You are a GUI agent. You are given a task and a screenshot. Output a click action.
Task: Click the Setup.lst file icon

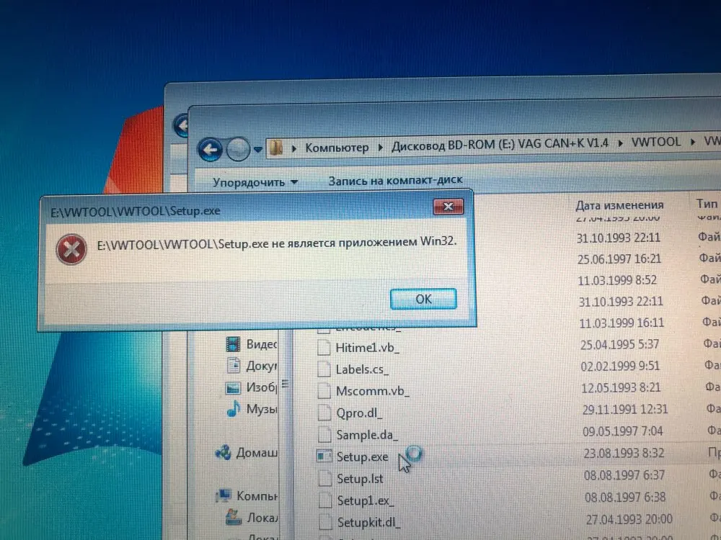click(325, 479)
